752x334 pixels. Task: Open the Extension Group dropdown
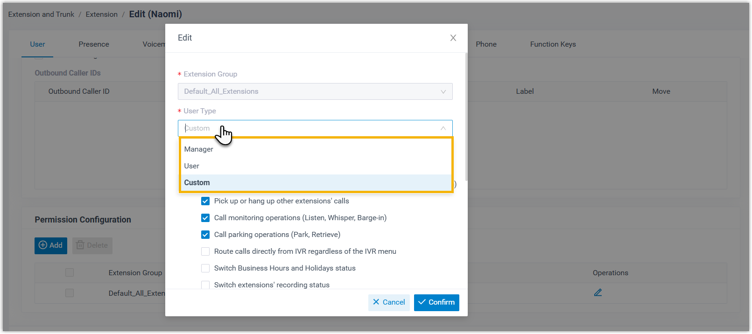[x=308, y=91]
